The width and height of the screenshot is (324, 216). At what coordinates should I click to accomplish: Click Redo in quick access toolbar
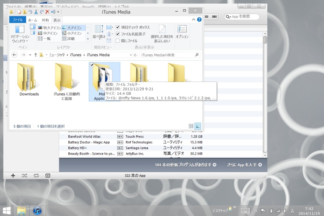tap(42, 12)
